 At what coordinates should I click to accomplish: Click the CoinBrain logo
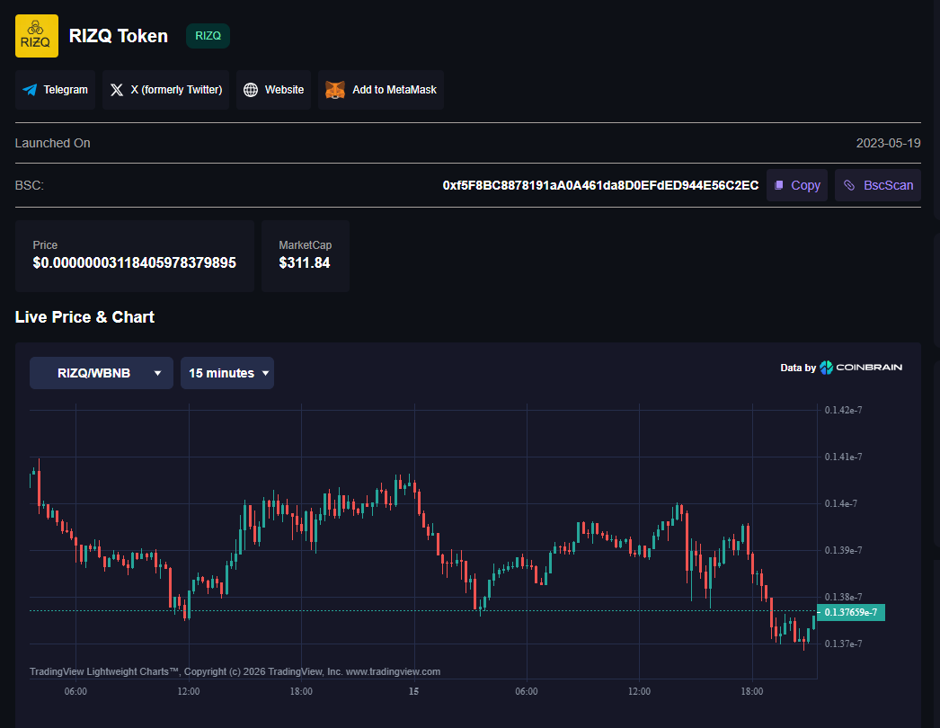(x=860, y=368)
